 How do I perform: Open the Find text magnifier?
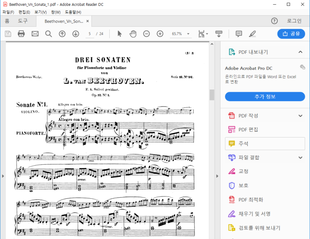click(x=48, y=34)
